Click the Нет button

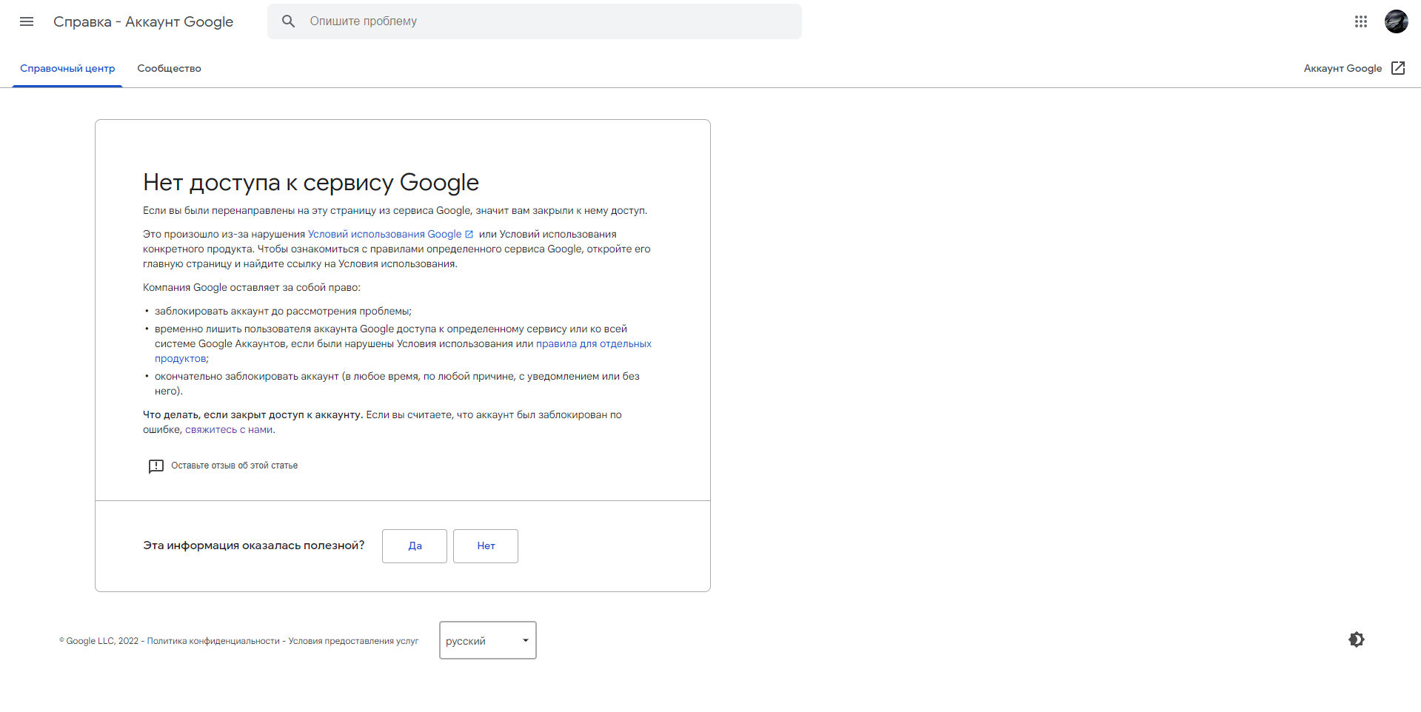pyautogui.click(x=486, y=546)
